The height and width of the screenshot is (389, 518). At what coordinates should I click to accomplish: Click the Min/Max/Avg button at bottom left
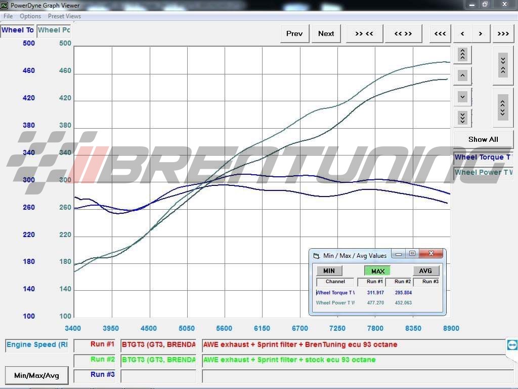click(x=36, y=375)
